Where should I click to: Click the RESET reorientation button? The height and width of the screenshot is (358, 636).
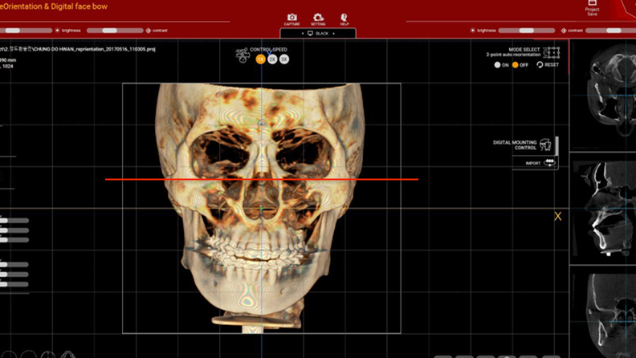click(548, 65)
